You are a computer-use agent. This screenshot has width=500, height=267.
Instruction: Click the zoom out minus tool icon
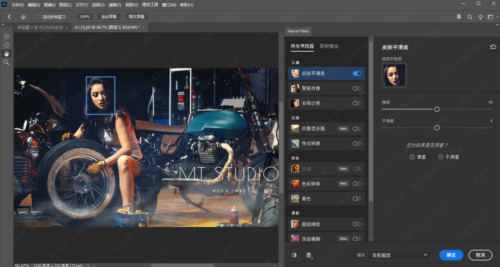point(6,45)
